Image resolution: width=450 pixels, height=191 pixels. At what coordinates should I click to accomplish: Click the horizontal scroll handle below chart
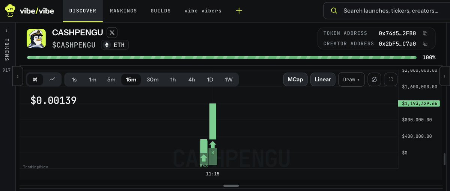pyautogui.click(x=231, y=186)
